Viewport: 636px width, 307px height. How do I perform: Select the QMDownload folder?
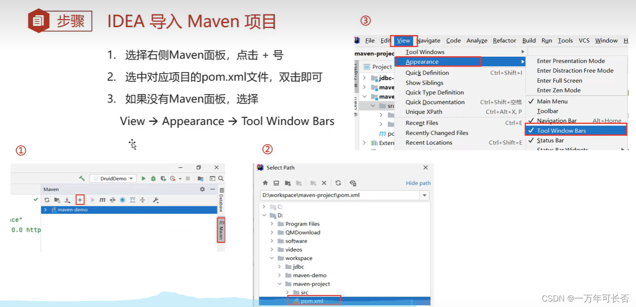point(303,233)
